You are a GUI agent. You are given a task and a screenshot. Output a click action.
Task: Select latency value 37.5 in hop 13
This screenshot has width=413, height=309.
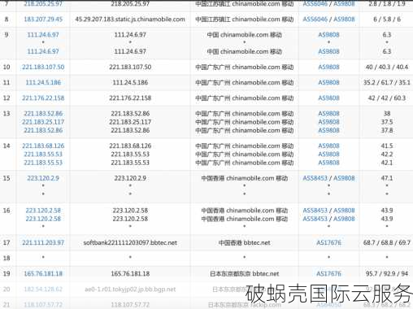click(387, 122)
